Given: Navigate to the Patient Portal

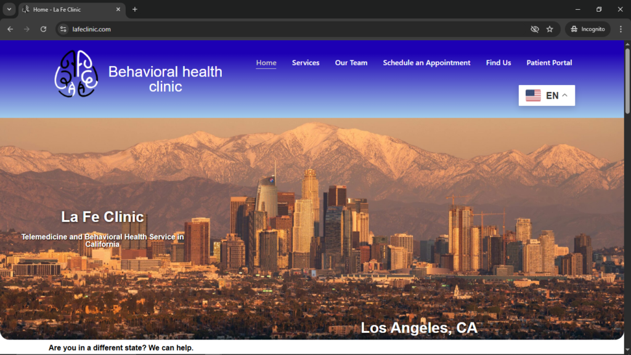Looking at the screenshot, I should 549,63.
